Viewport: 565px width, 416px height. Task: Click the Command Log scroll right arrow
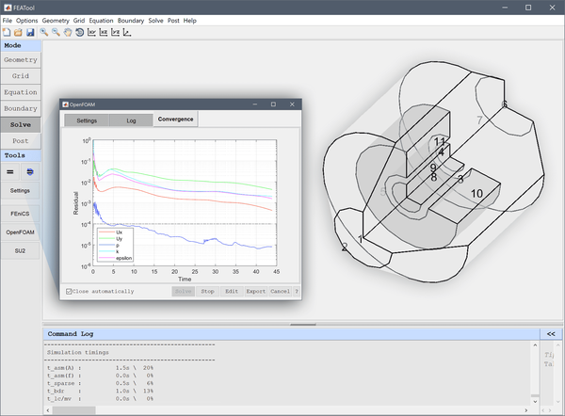click(x=526, y=410)
